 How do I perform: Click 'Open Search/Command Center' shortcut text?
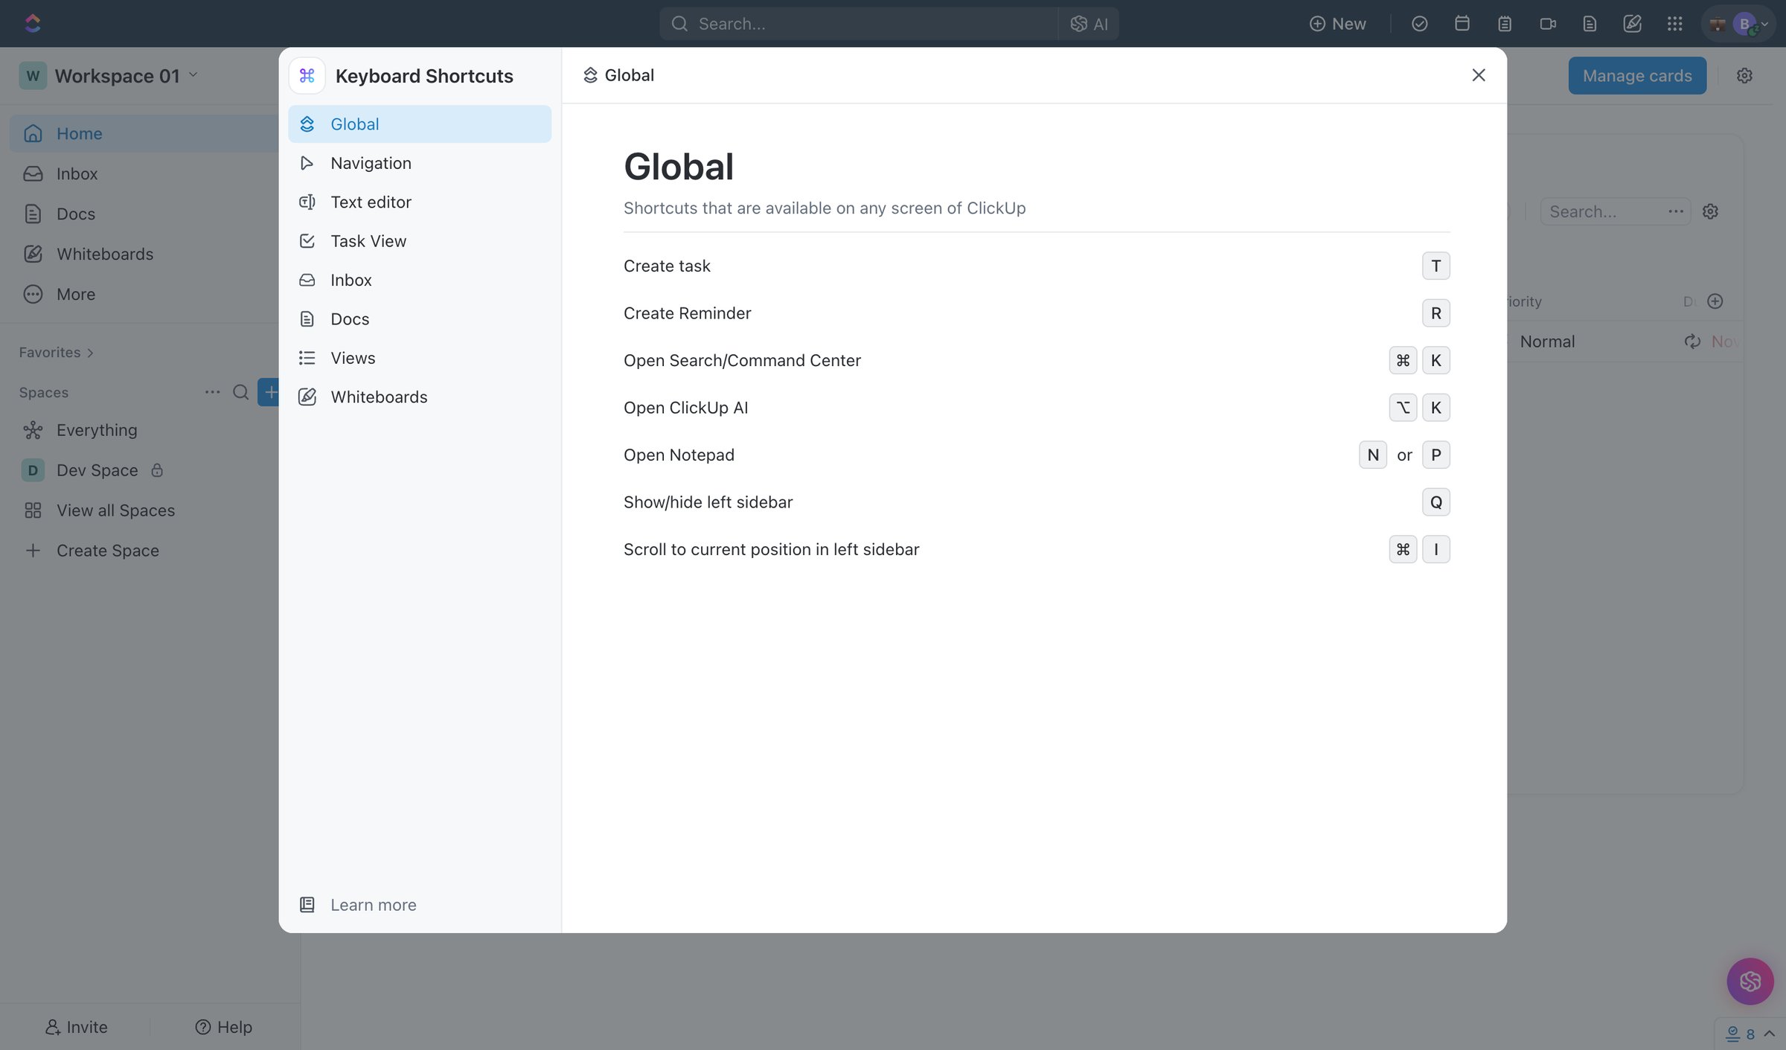click(742, 360)
